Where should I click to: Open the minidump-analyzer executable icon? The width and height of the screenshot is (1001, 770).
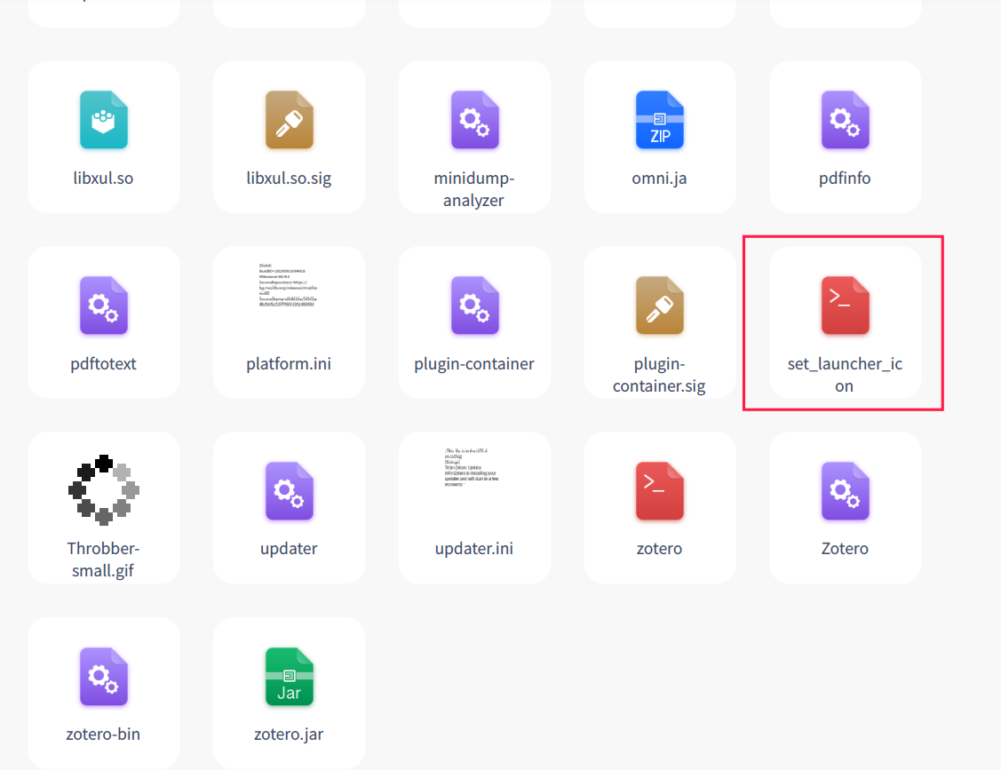coord(474,120)
